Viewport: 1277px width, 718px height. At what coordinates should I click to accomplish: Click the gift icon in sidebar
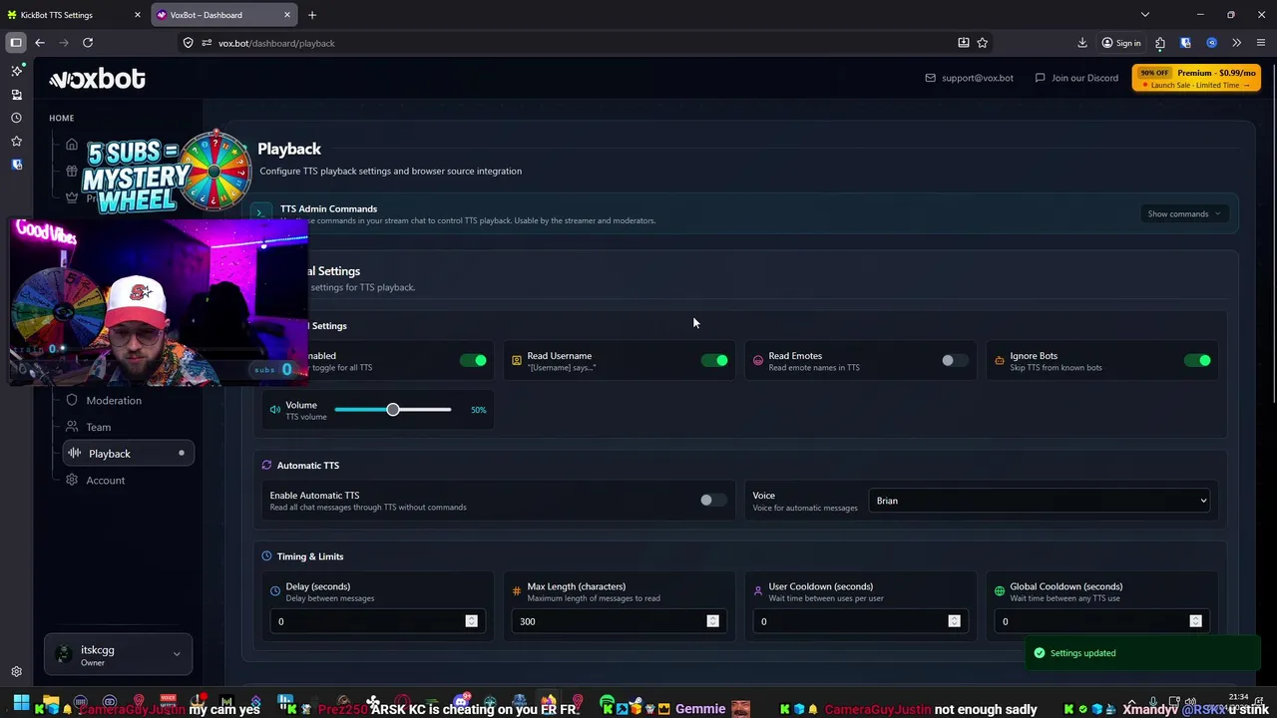pyautogui.click(x=72, y=172)
